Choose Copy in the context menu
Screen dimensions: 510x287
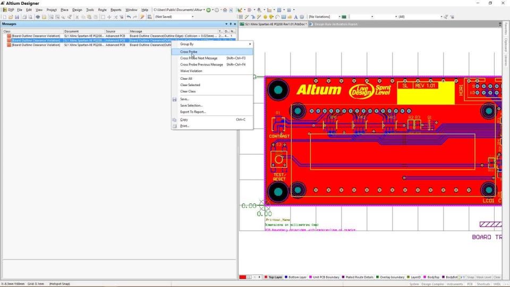184,120
